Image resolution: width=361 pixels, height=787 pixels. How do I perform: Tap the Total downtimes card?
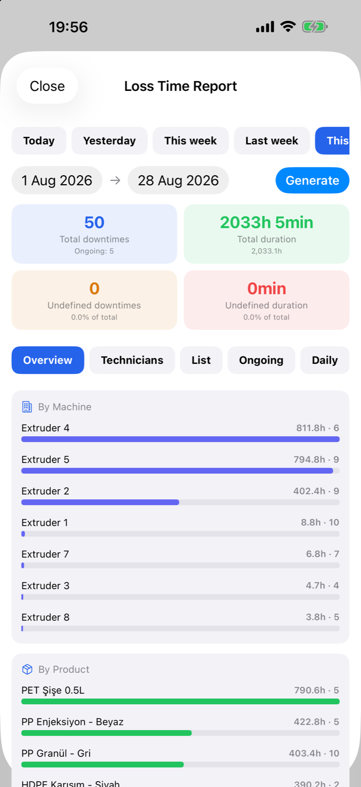coord(94,234)
